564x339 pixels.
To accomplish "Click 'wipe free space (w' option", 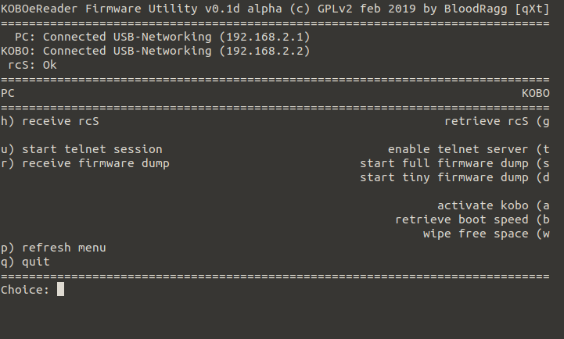I will (x=487, y=234).
